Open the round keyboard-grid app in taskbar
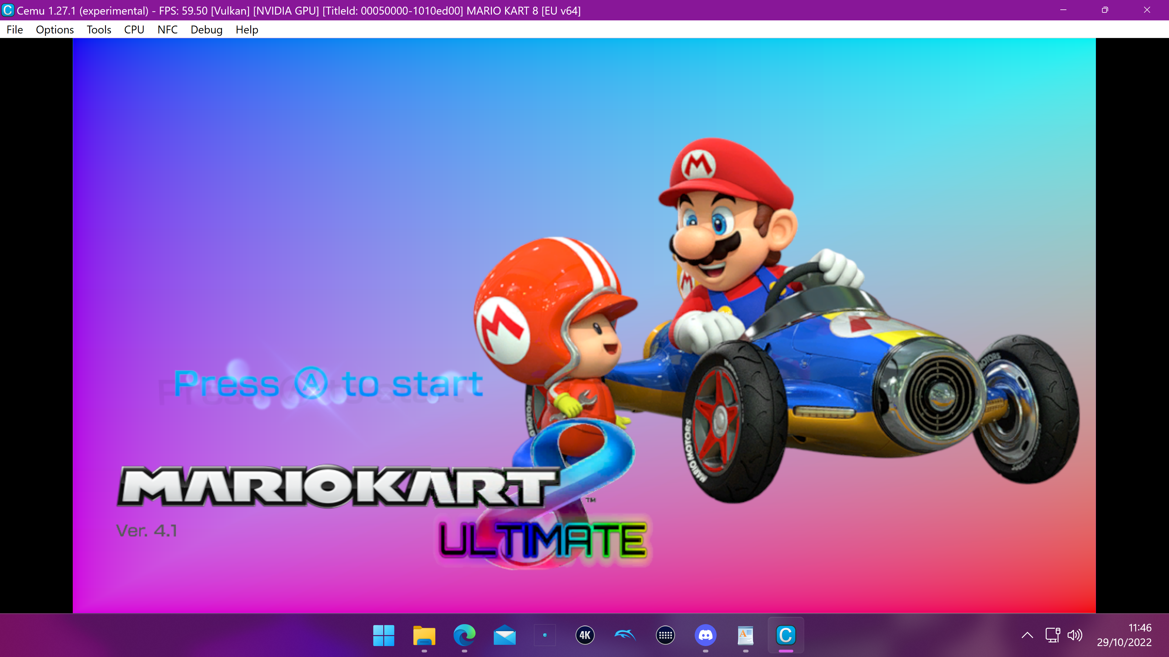This screenshot has width=1169, height=657. 665,635
